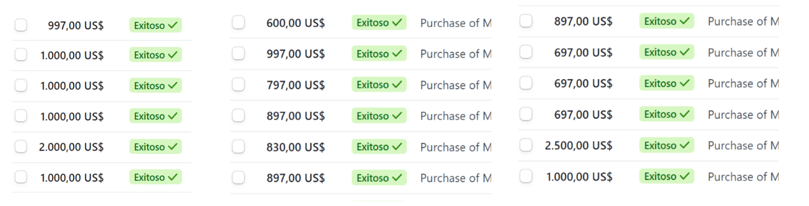Select the 830,00 US$ amount text
Viewport: 809px width, 206px height.
pos(295,147)
